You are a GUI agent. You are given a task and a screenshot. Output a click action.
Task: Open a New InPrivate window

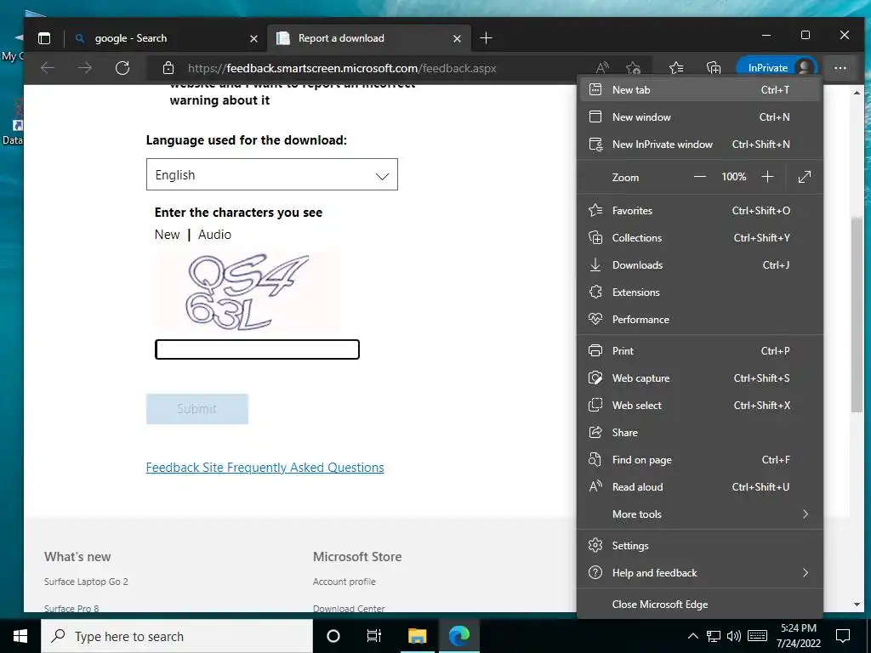(700, 145)
